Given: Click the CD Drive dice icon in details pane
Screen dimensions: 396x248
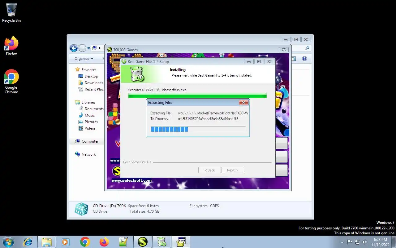Looking at the screenshot, I should [x=82, y=209].
